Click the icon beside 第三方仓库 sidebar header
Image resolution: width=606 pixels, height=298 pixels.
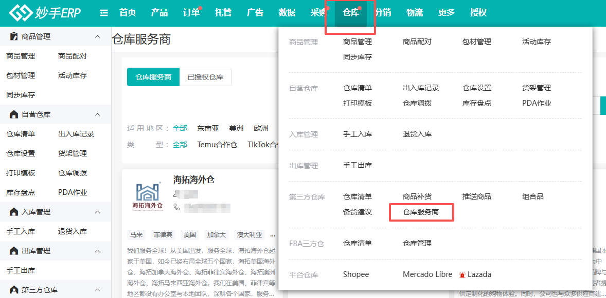coord(14,290)
